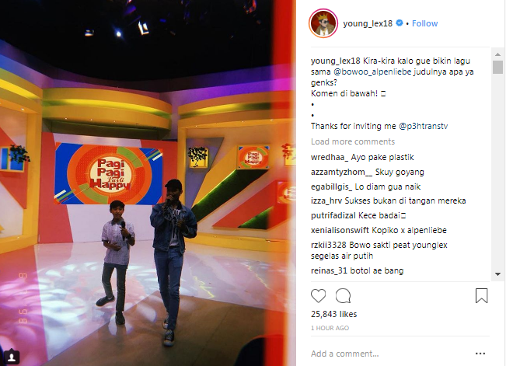Image resolution: width=506 pixels, height=366 pixels.
Task: Click the comments scrollbar thumb
Action: (497, 67)
